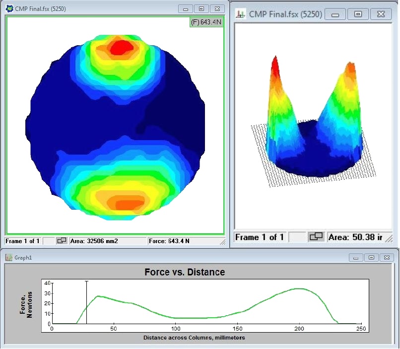Restore the 3D view window

click(358, 14)
